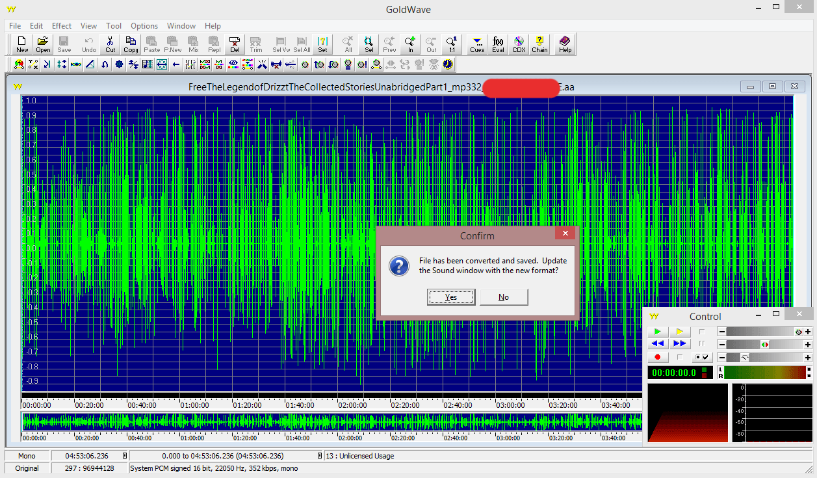Launch the CDX audio extraction tool
Viewport: 817px width, 478px height.
coord(519,44)
